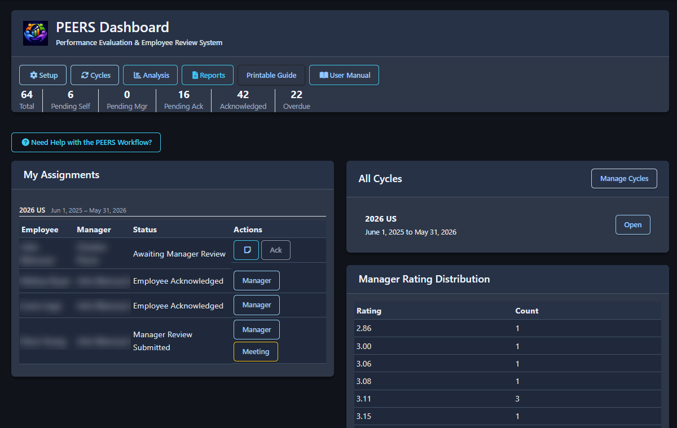Click the Cycles refresh-arrows icon
This screenshot has width=677, height=428.
coord(85,75)
